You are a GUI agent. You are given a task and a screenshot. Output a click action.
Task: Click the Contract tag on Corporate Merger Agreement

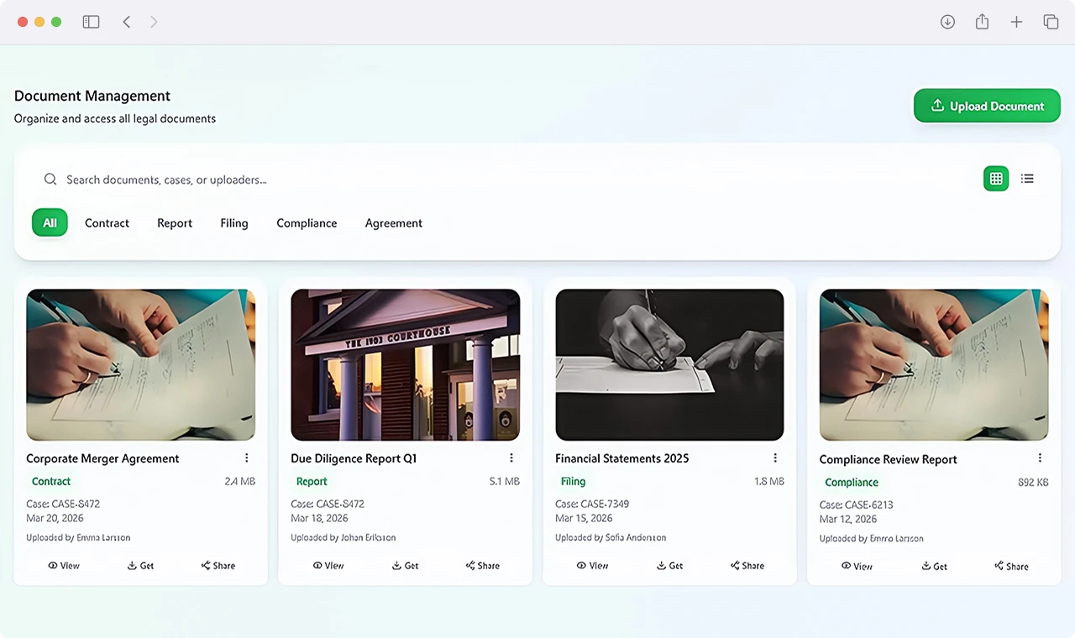pyautogui.click(x=51, y=482)
